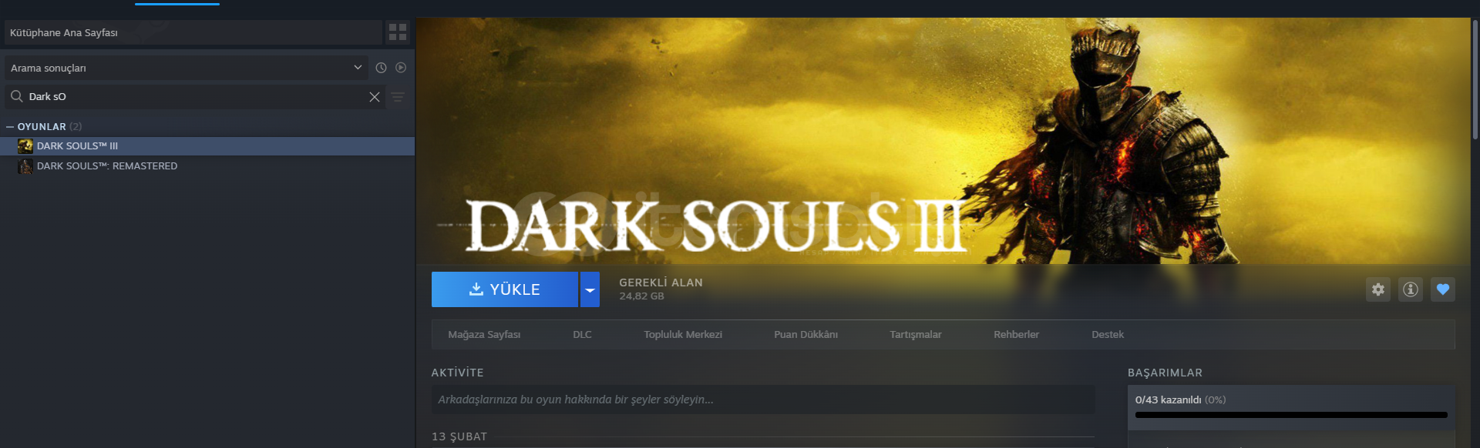Viewport: 1480px width, 448px height.
Task: Open Tartışmalar tab
Action: click(916, 335)
